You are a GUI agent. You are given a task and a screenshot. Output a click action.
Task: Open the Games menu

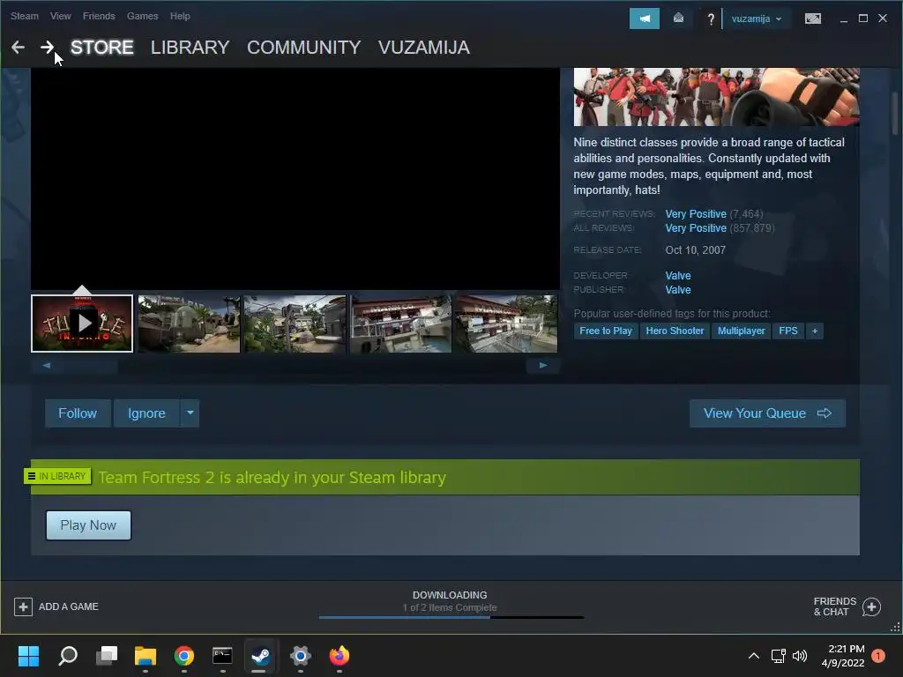pyautogui.click(x=142, y=16)
